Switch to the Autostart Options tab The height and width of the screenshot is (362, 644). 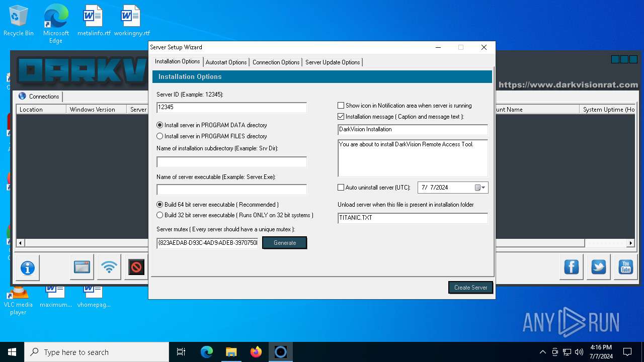click(226, 62)
